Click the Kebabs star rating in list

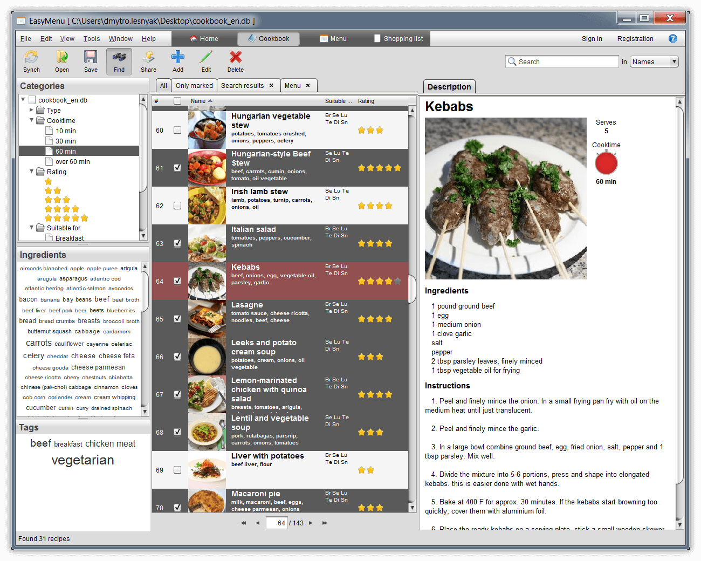380,281
